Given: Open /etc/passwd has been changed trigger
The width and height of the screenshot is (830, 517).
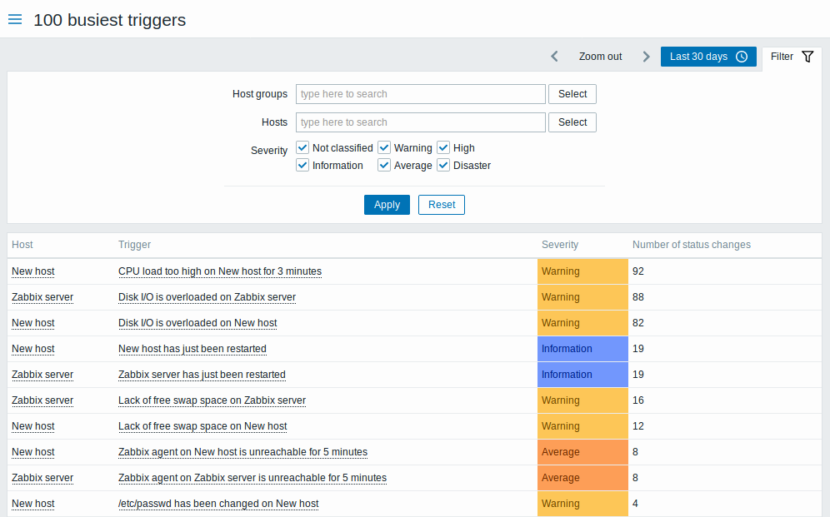Looking at the screenshot, I should point(218,504).
